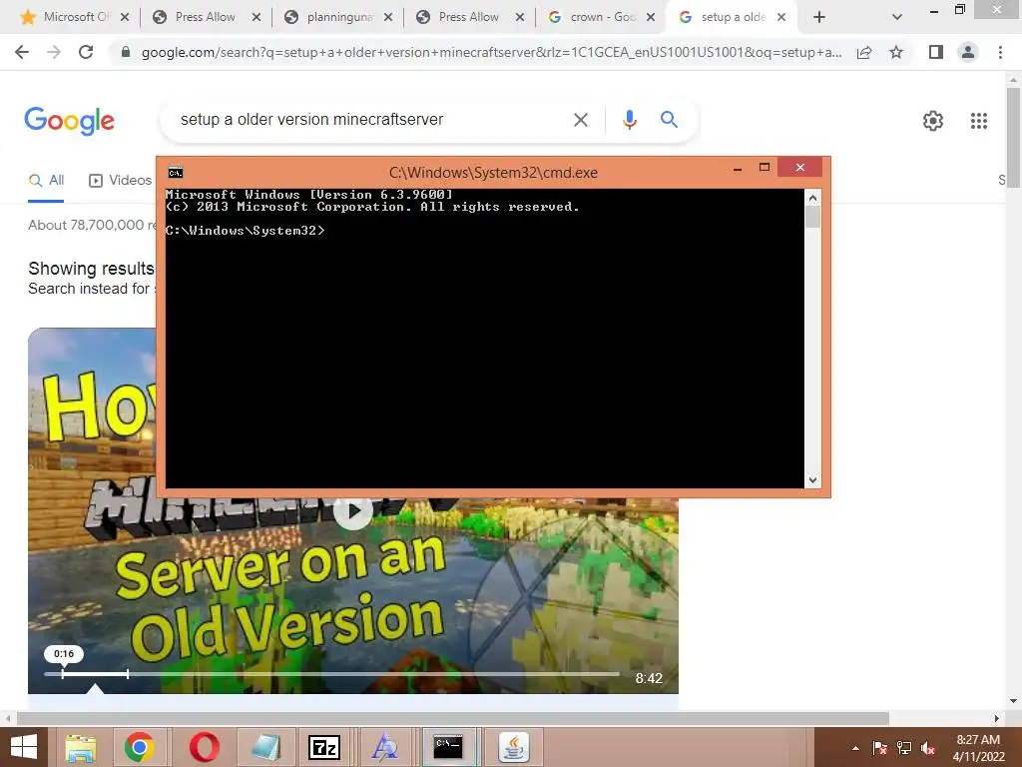Open a new Chrome tab
Viewport: 1022px width, 767px height.
[819, 18]
